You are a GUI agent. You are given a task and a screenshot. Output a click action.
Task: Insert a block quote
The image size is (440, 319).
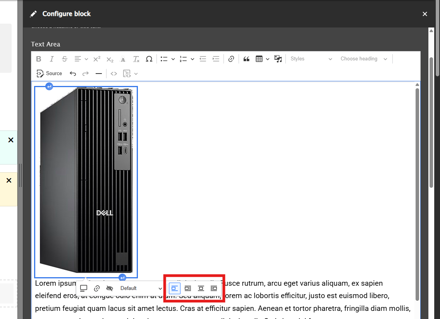[246, 59]
